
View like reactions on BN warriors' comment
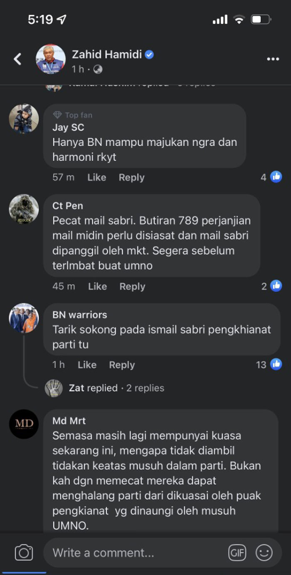[x=269, y=365]
